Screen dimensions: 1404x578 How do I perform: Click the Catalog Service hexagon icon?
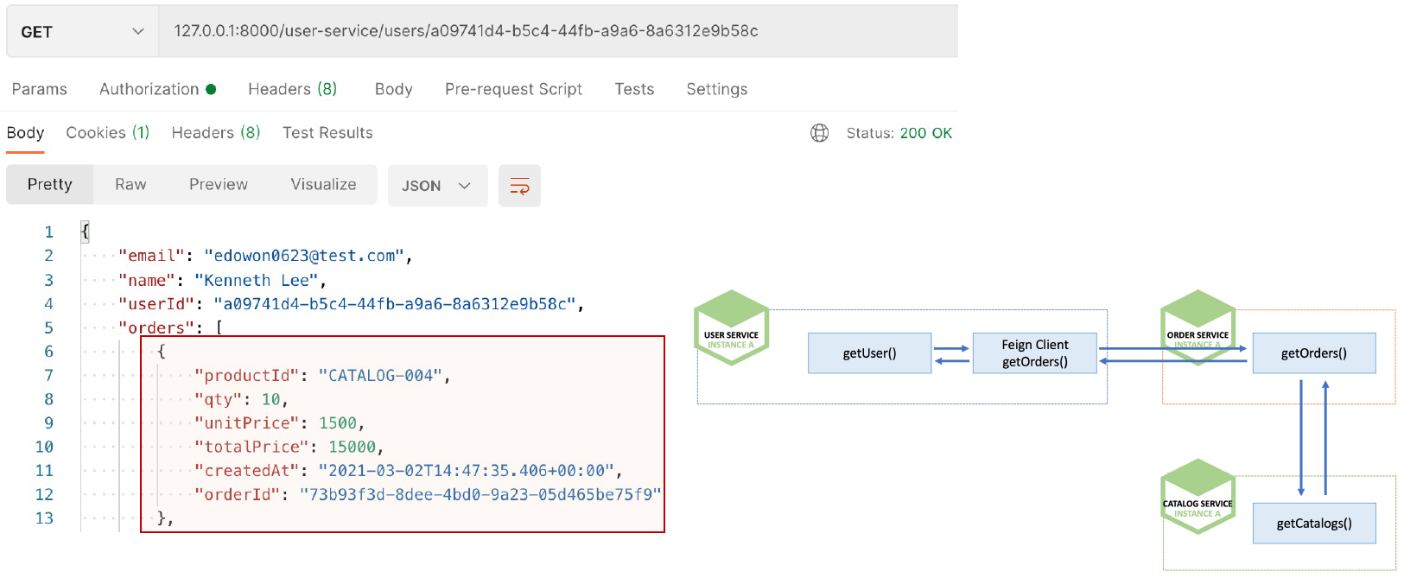pos(1198,496)
